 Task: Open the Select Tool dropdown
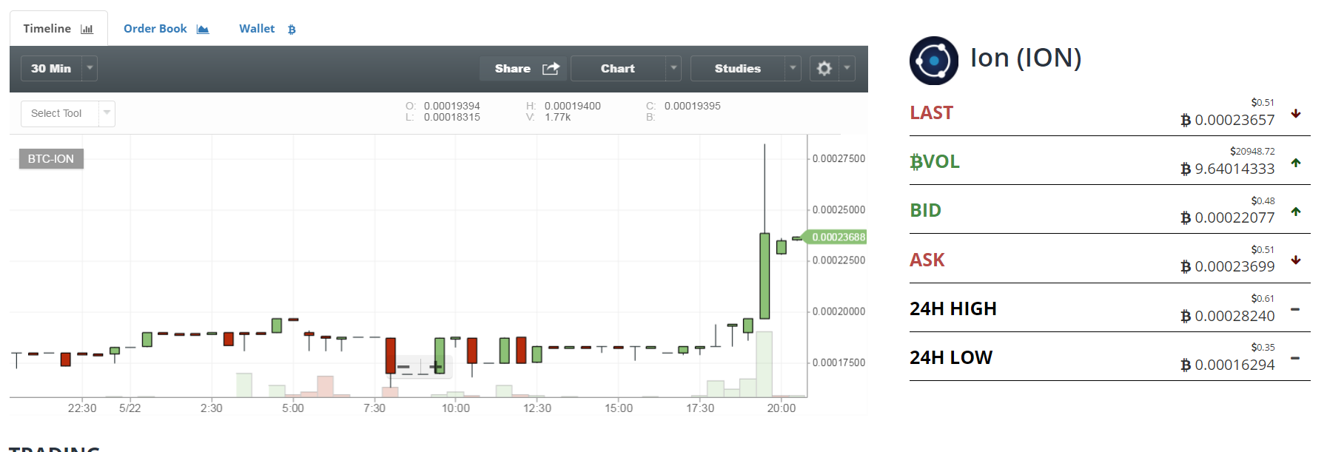(x=68, y=114)
